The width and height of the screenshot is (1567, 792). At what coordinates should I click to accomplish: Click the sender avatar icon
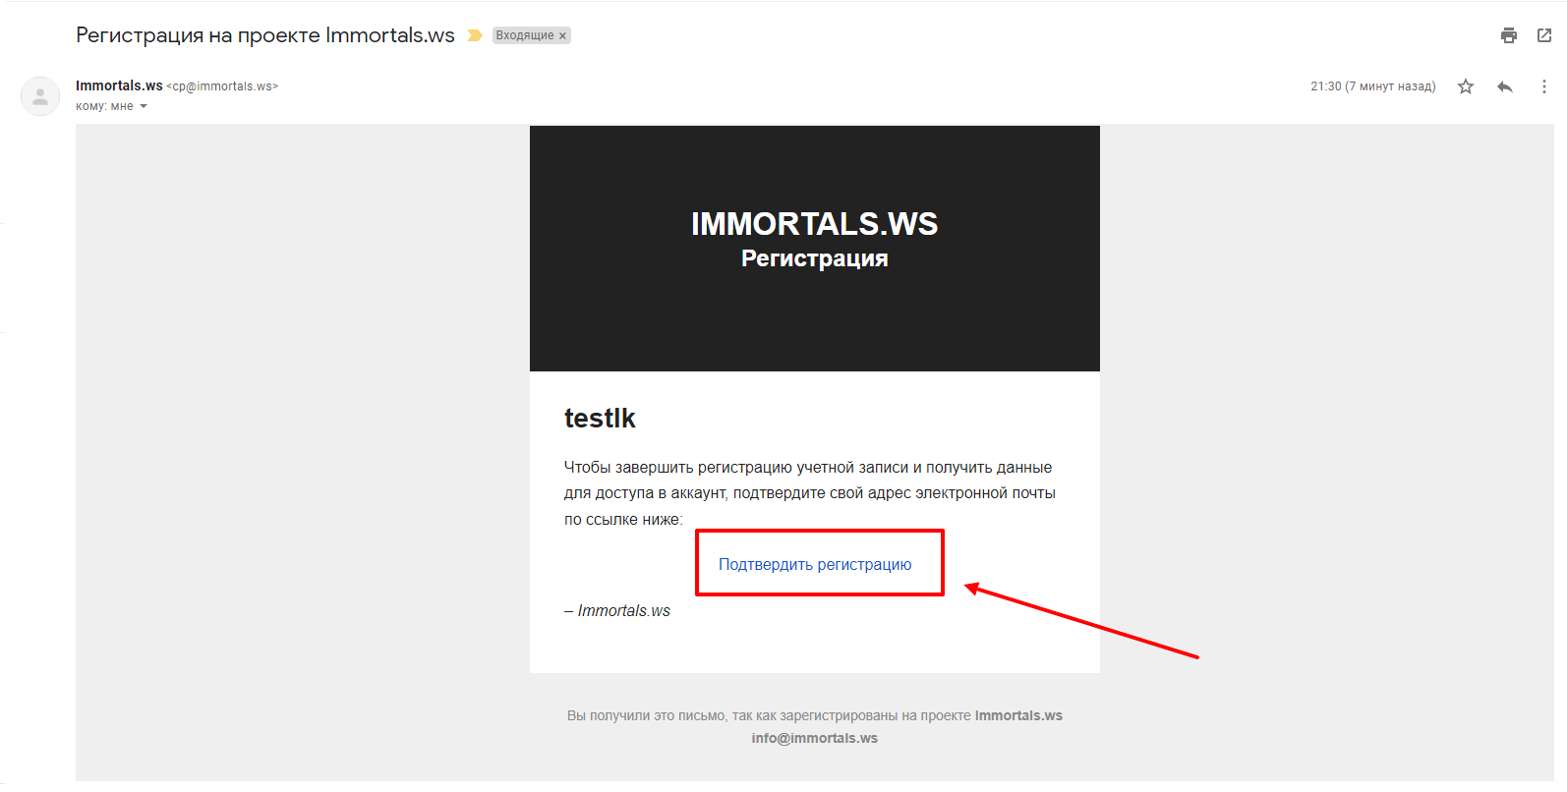(x=40, y=96)
